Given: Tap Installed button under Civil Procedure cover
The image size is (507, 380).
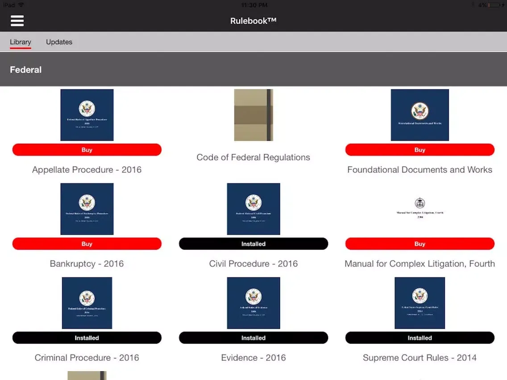Looking at the screenshot, I should click(253, 244).
